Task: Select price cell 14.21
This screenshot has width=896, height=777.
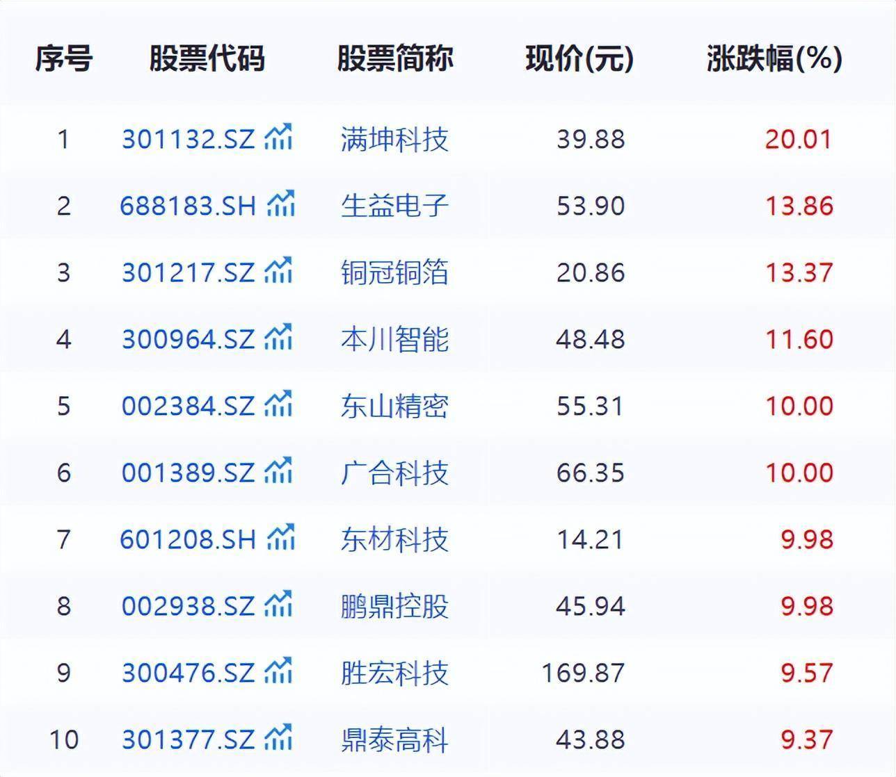Action: click(590, 540)
